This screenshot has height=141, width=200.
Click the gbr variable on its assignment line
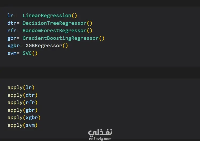12,38
